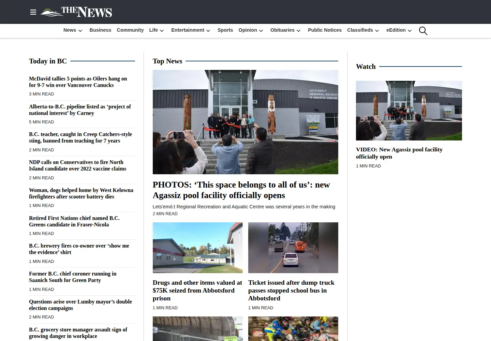Open VIDEO: New Agassiz pool facility link
The height and width of the screenshot is (341, 491).
399,153
